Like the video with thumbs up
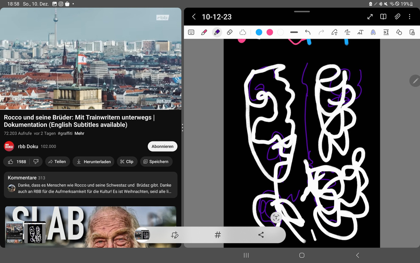 [x=17, y=161]
